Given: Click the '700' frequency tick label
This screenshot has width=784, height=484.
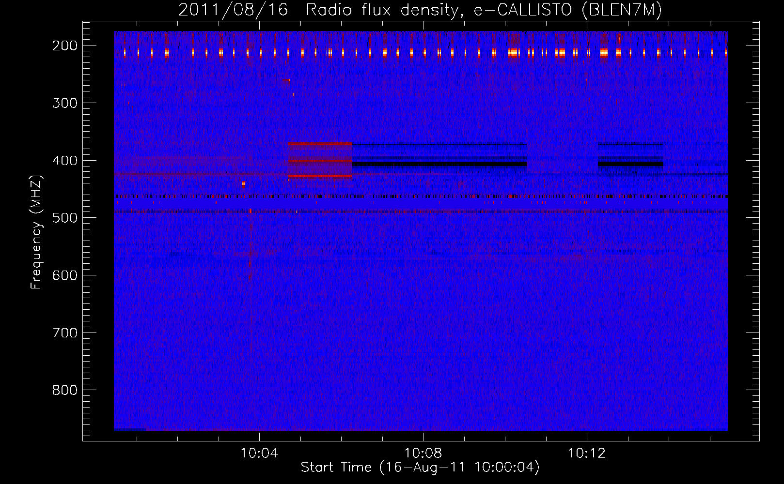Looking at the screenshot, I should click(x=65, y=333).
